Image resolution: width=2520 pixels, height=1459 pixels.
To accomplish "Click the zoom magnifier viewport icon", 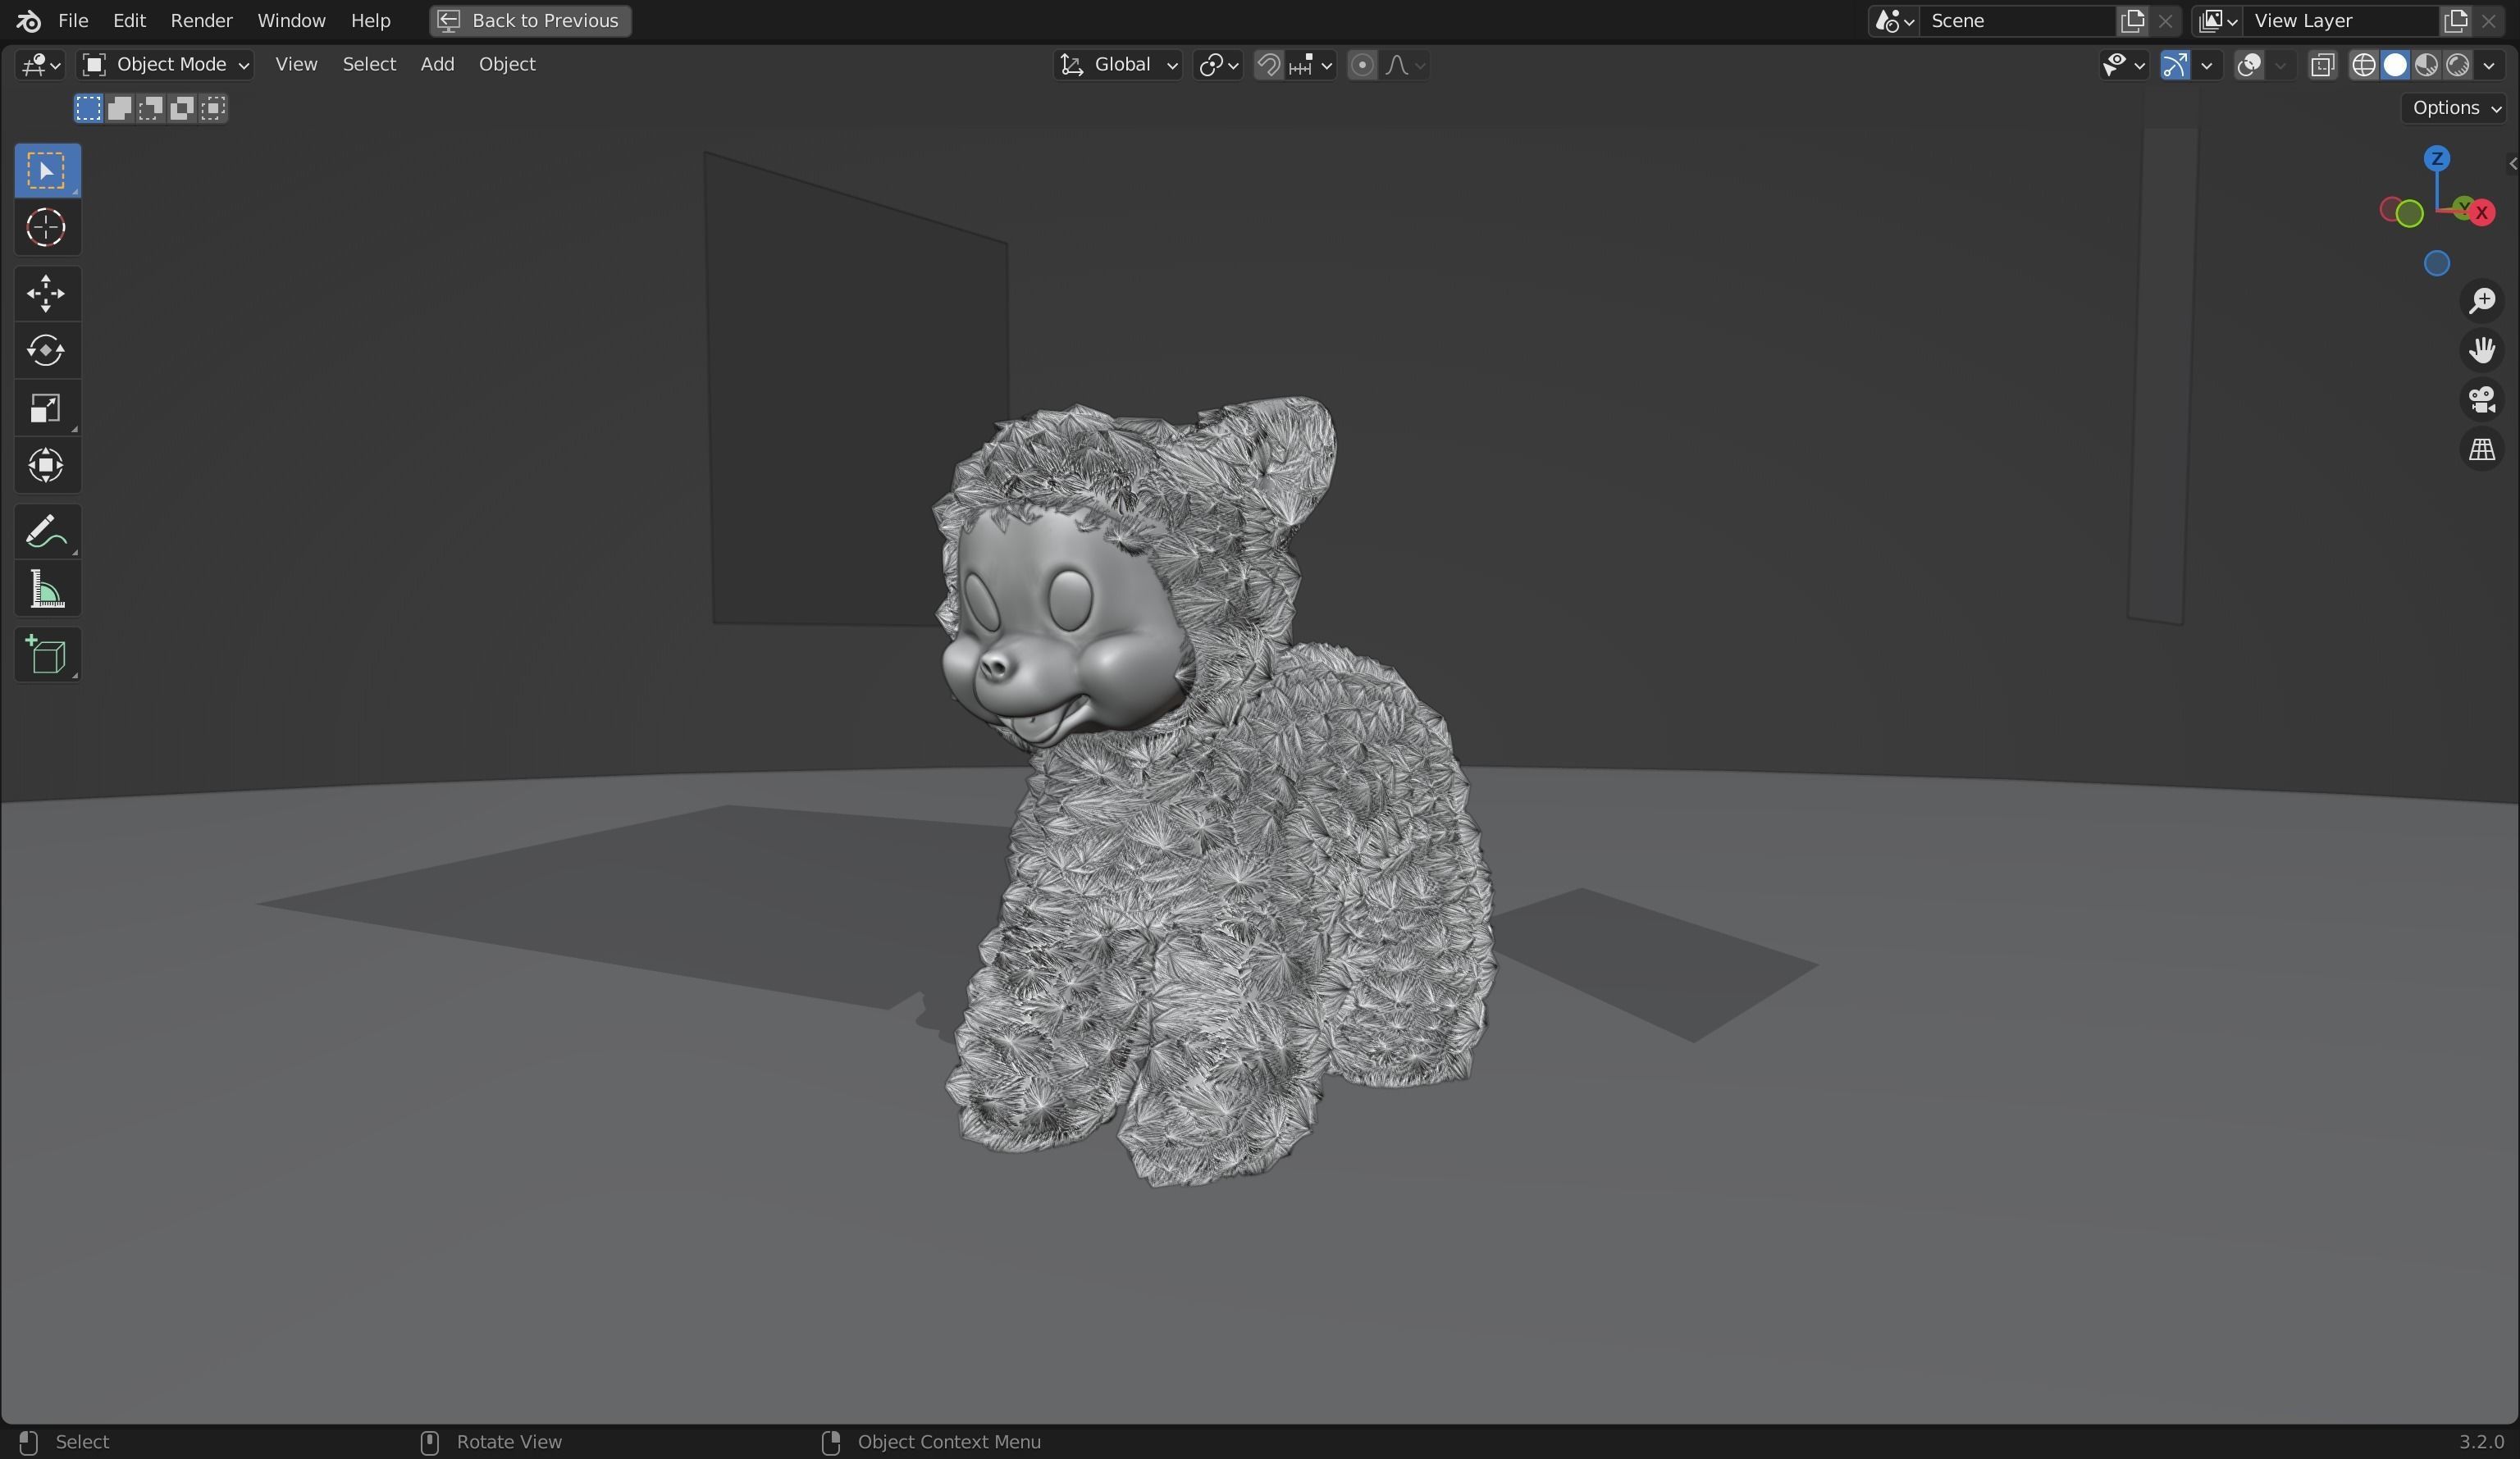I will [x=2481, y=301].
